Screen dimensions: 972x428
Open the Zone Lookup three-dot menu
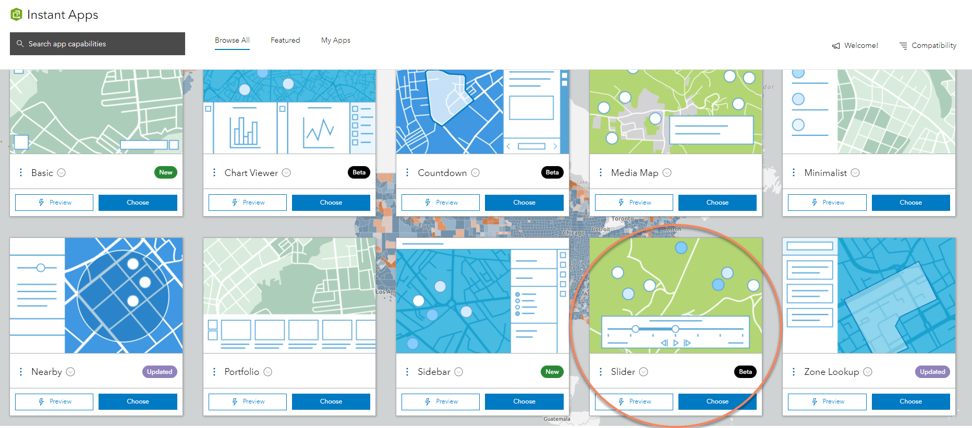[794, 372]
